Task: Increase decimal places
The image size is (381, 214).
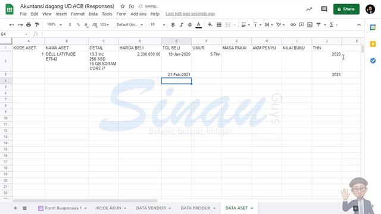Action: pos(95,25)
